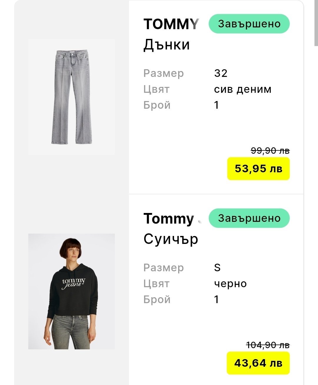Click the yellow 43,64 лв price tag
Viewport: 318px width, 385px height.
click(258, 363)
